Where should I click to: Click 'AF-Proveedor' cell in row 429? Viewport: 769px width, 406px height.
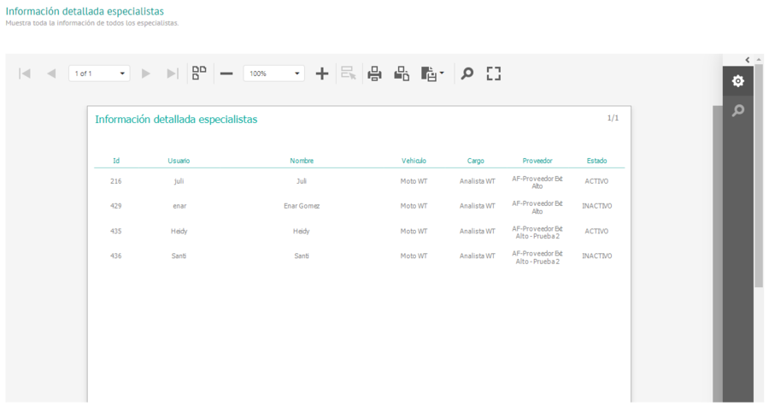537,208
